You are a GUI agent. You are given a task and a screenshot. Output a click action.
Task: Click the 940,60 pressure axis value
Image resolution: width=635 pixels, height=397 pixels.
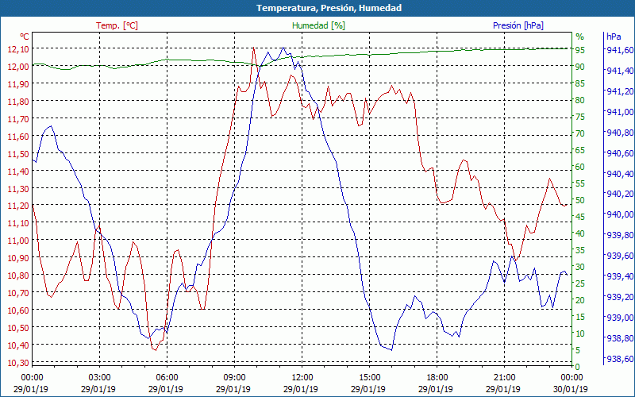[620, 152]
